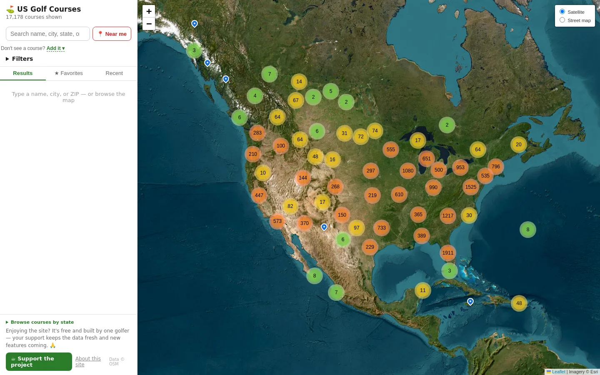
Task: Click the 1525 cluster marker
Action: tap(471, 187)
